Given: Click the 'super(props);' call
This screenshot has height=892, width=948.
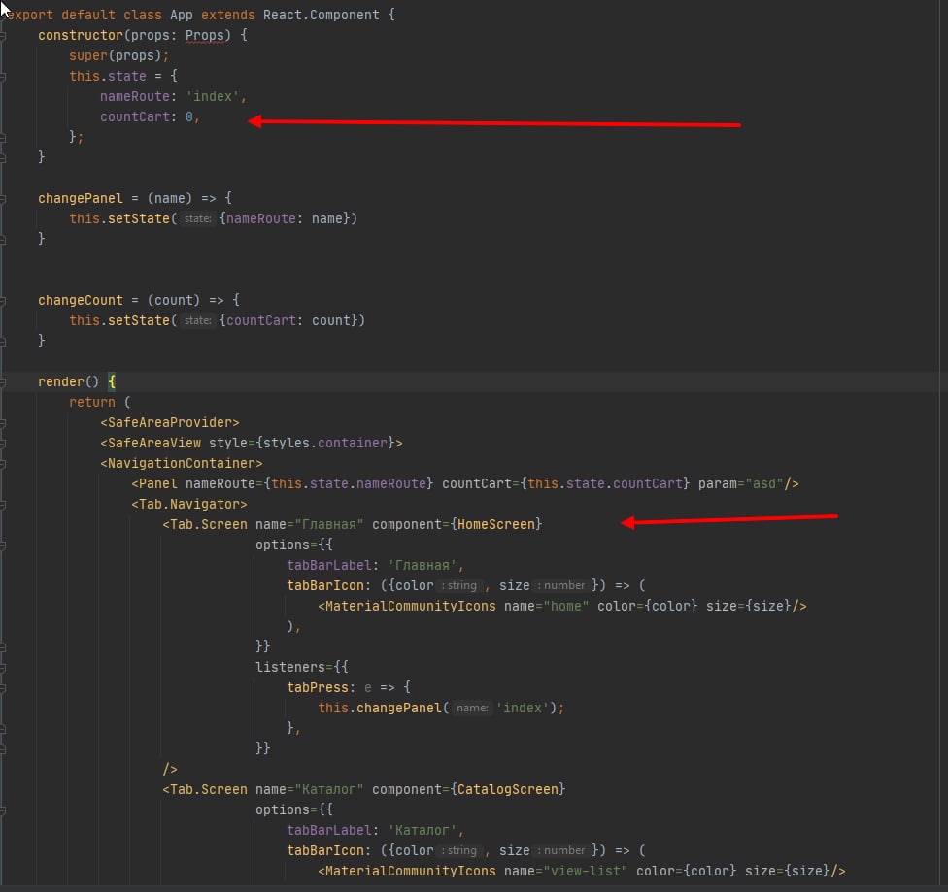Looking at the screenshot, I should tap(119, 55).
